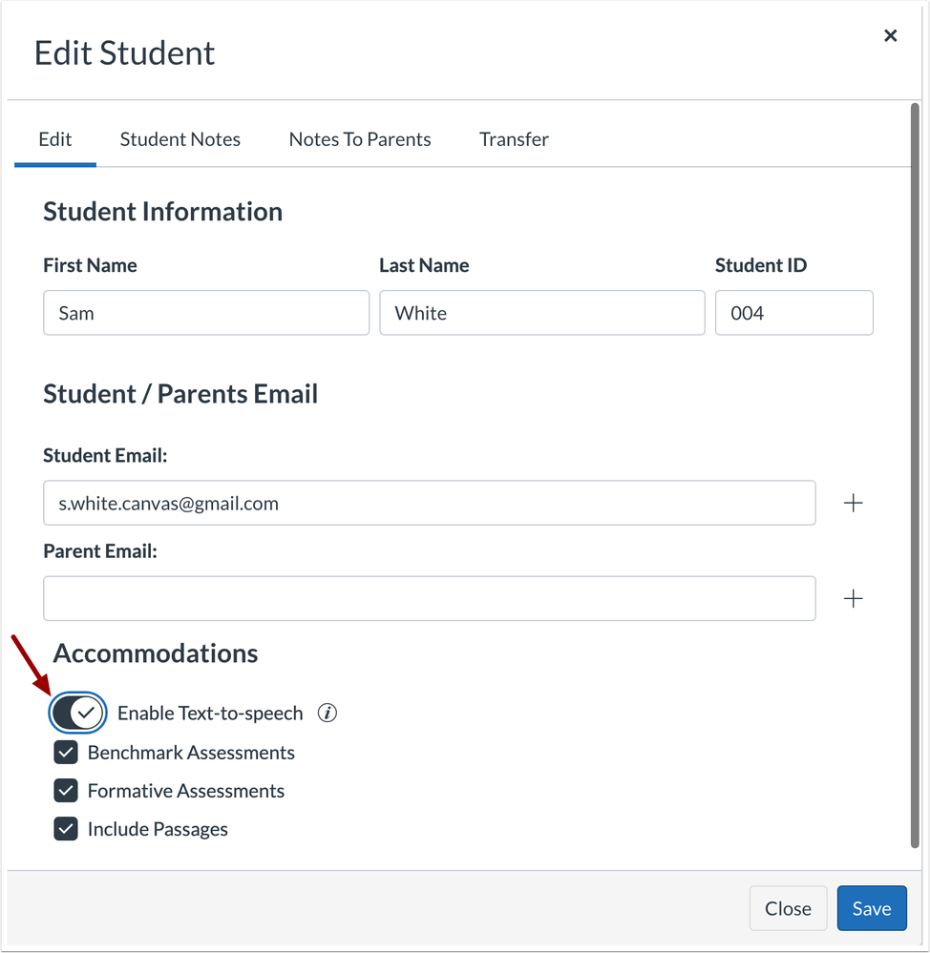Click the Student Email text field
The height and width of the screenshot is (953, 930).
430,503
